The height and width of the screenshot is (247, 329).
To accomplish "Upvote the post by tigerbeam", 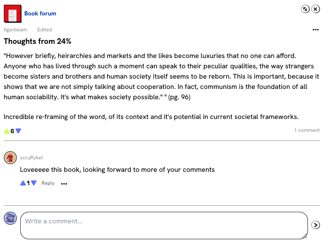I will click(6, 131).
